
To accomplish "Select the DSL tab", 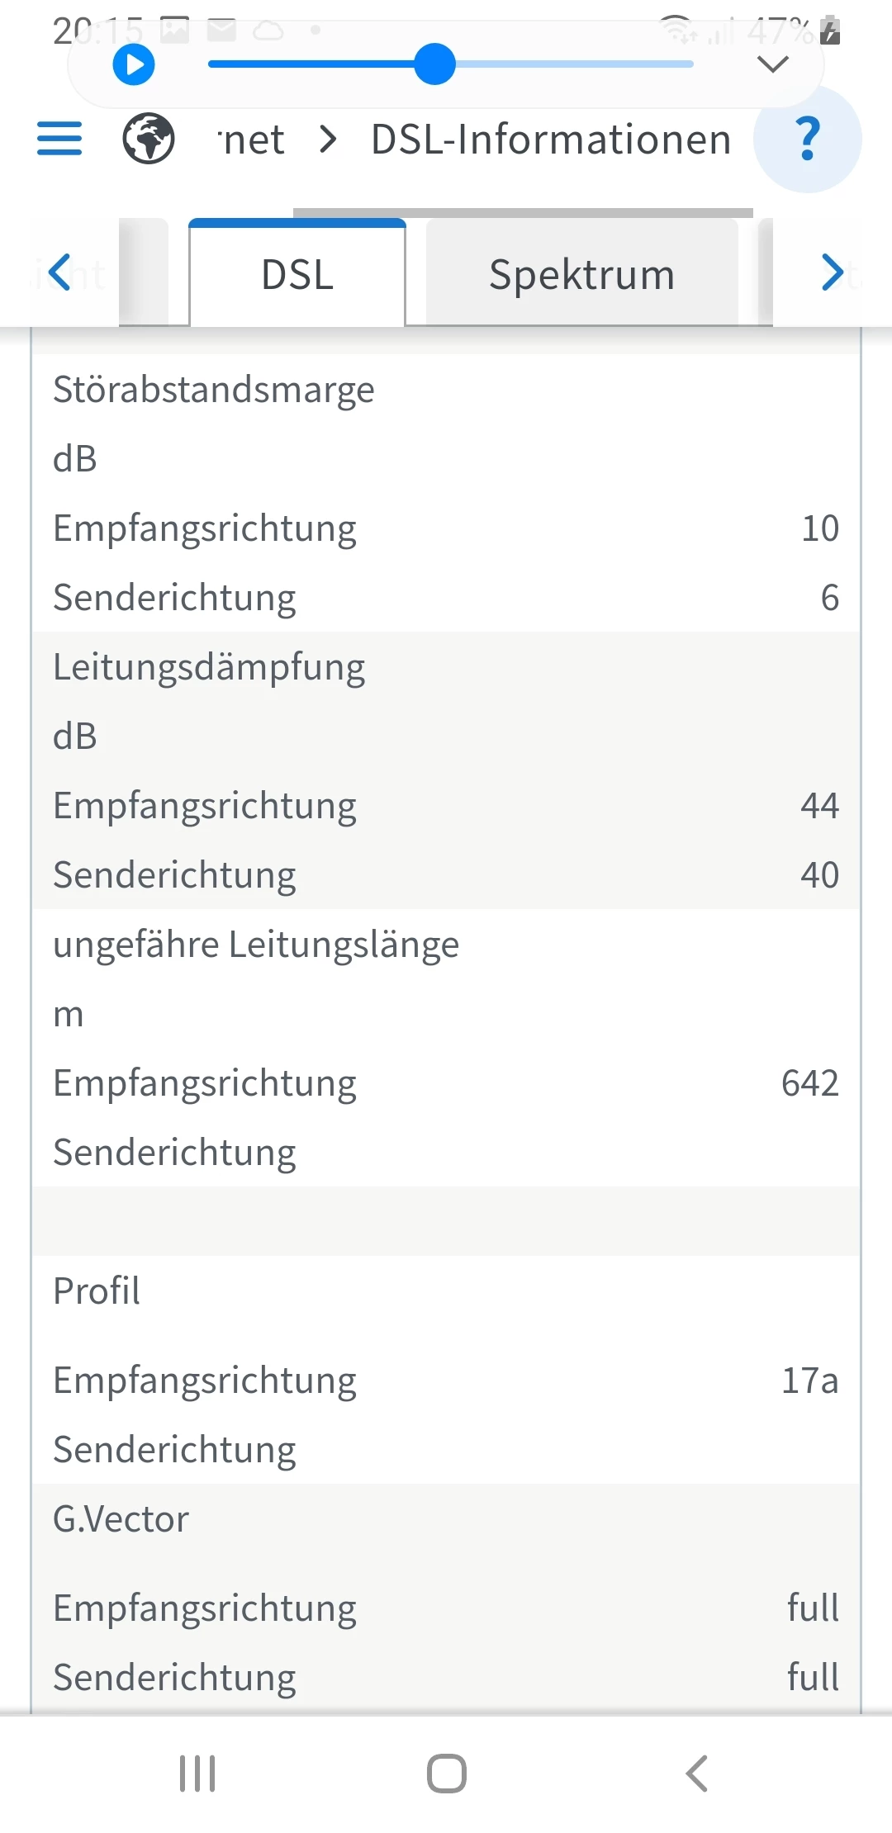I will [x=297, y=274].
